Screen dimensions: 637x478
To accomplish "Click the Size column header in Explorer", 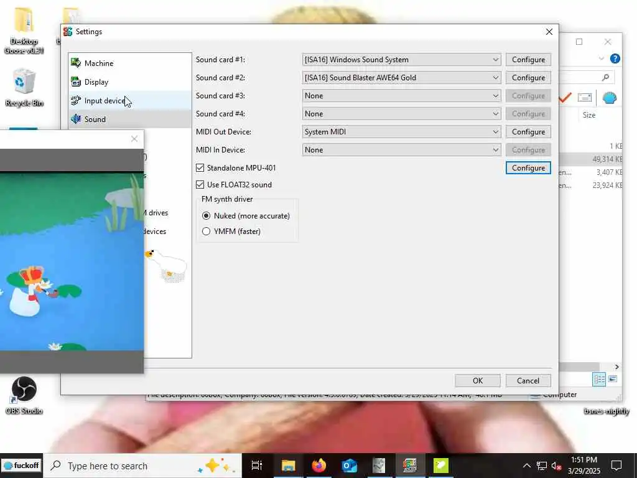I will (588, 115).
